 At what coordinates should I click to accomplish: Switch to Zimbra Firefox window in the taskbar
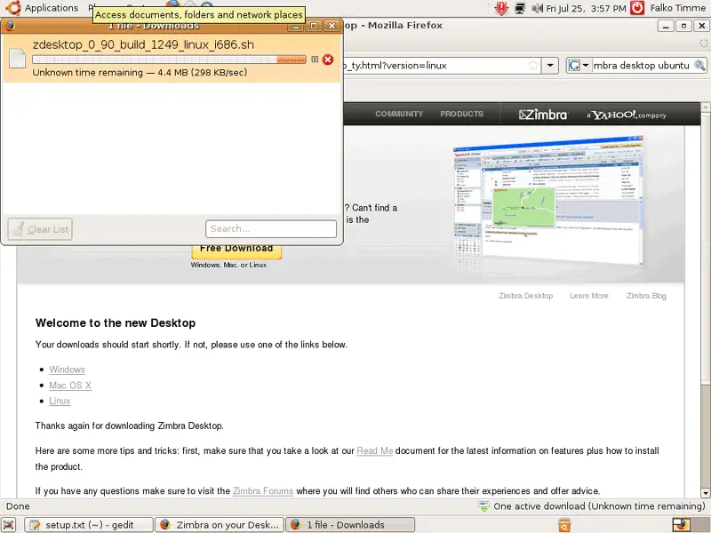[219, 525]
